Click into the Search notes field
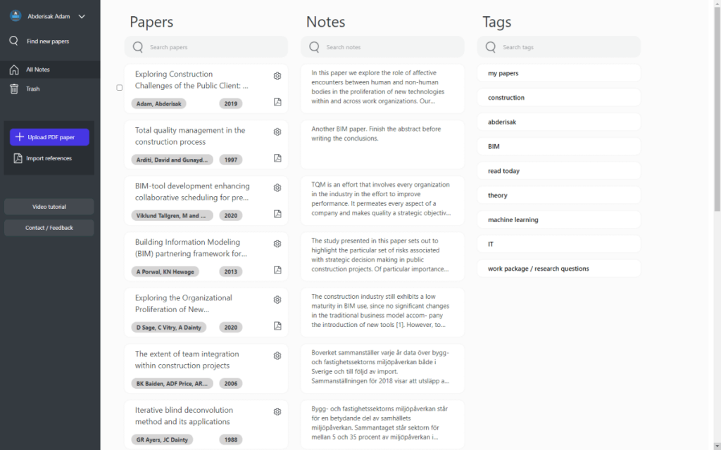Screen dimensions: 721x450 [382, 47]
